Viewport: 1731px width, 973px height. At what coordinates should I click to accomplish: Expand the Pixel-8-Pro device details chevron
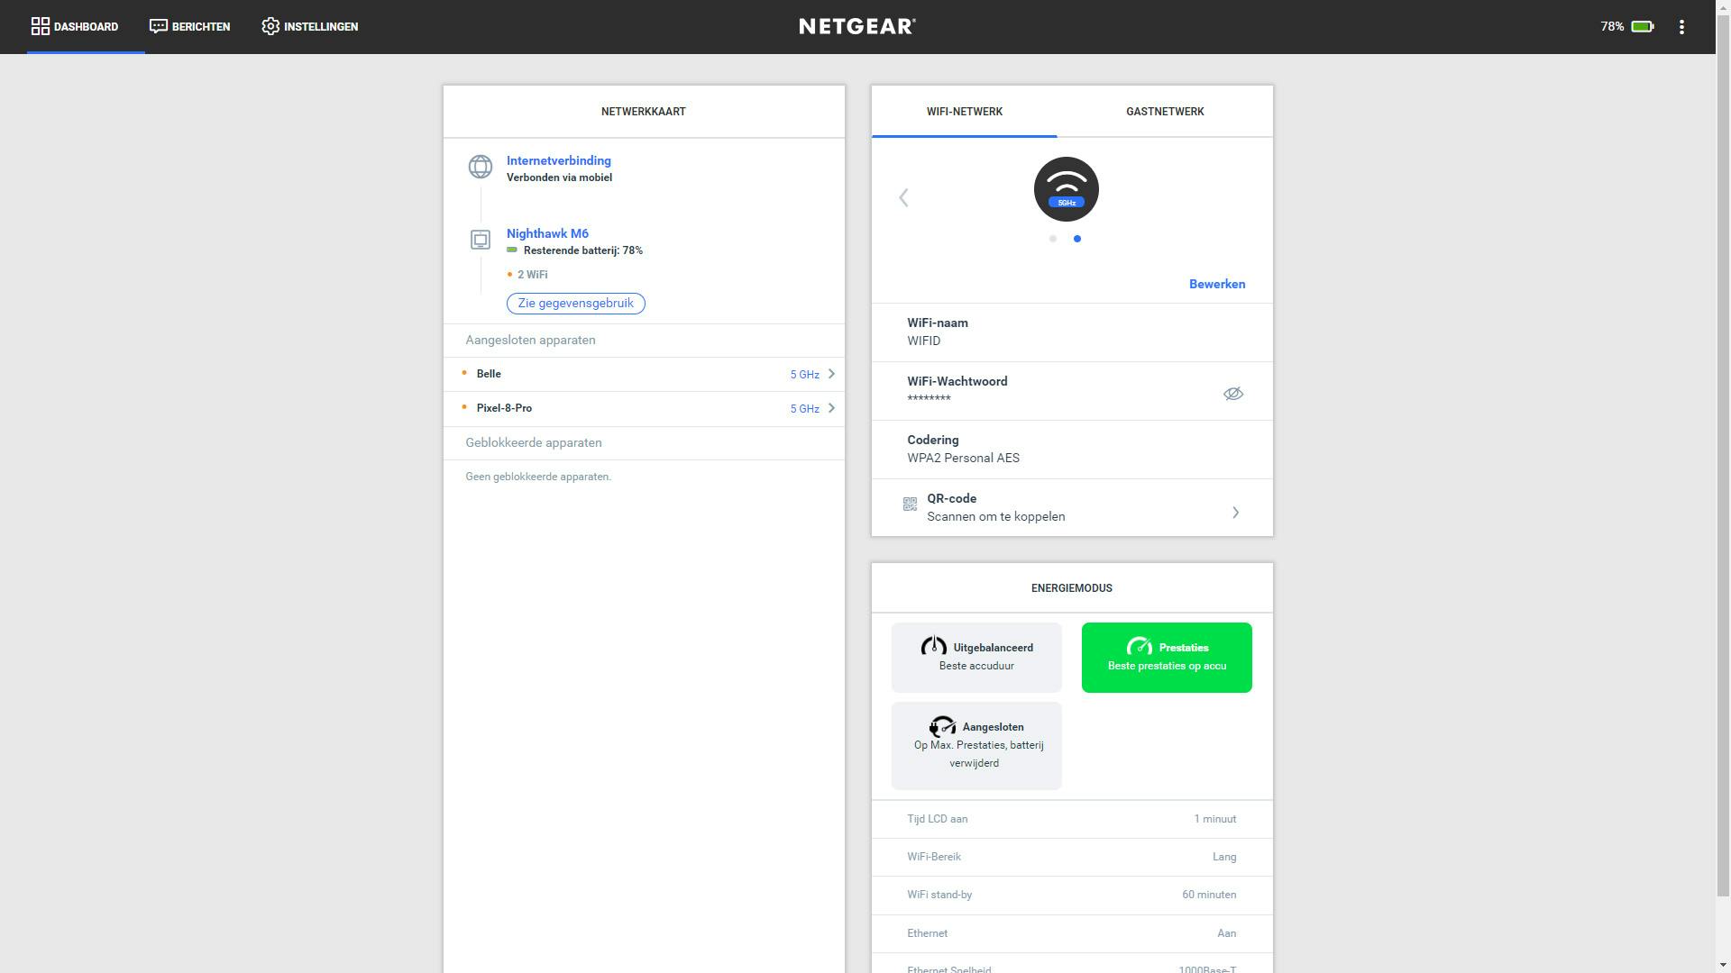point(831,408)
